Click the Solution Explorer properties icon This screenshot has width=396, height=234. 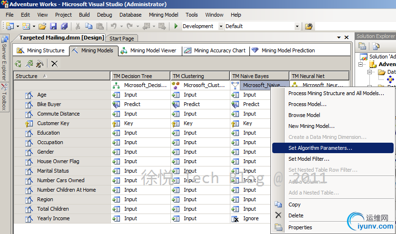coord(362,46)
